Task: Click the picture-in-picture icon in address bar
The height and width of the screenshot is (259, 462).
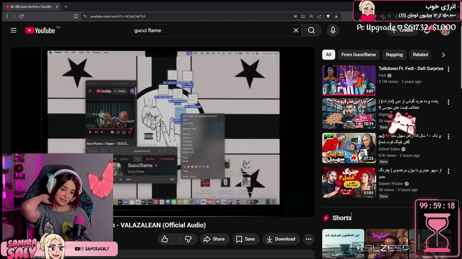Action: [303, 16]
